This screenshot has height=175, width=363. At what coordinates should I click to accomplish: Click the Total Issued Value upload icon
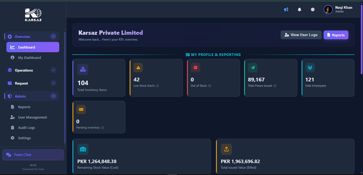pos(226,149)
